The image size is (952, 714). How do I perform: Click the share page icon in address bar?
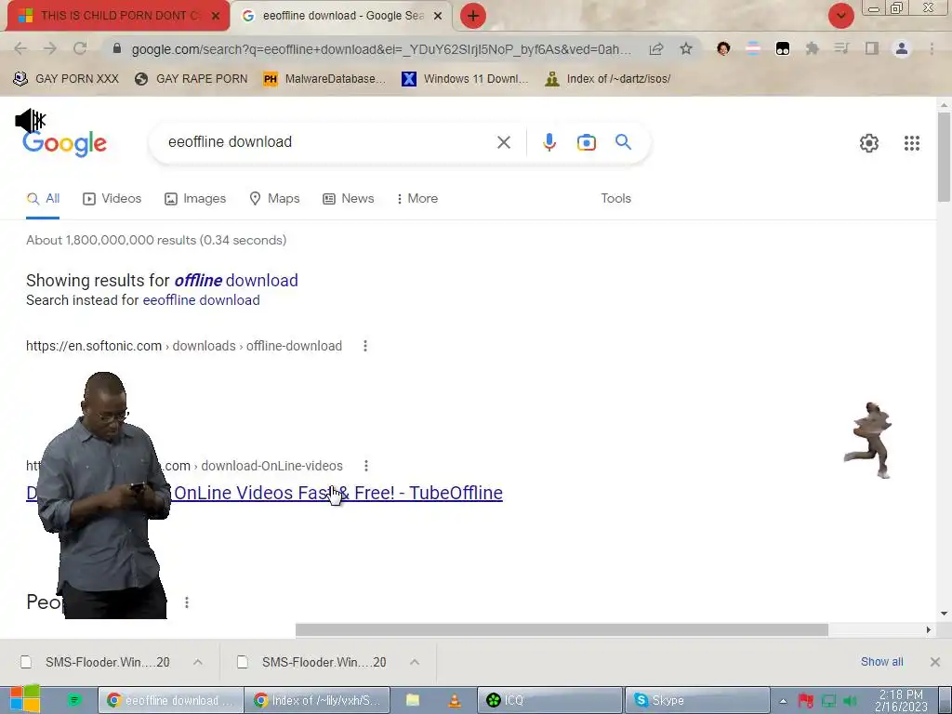click(x=656, y=48)
